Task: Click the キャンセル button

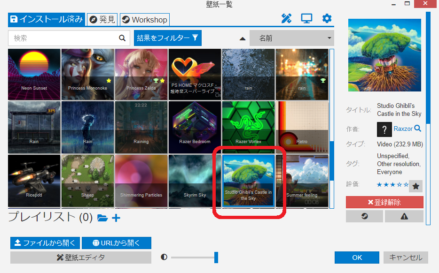Action: coord(406,258)
